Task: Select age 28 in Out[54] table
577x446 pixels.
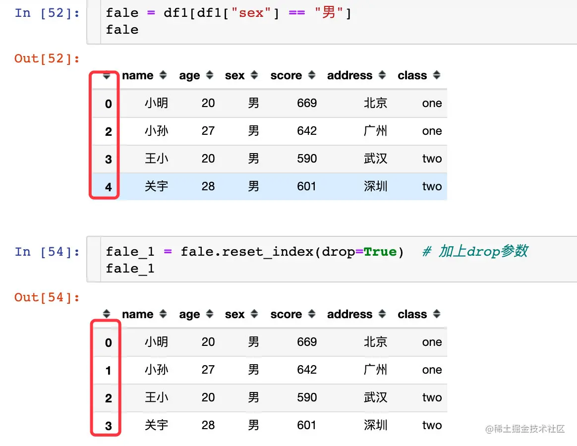Action: tap(208, 425)
